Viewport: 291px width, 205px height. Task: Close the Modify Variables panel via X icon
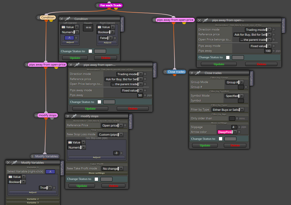[8, 163]
